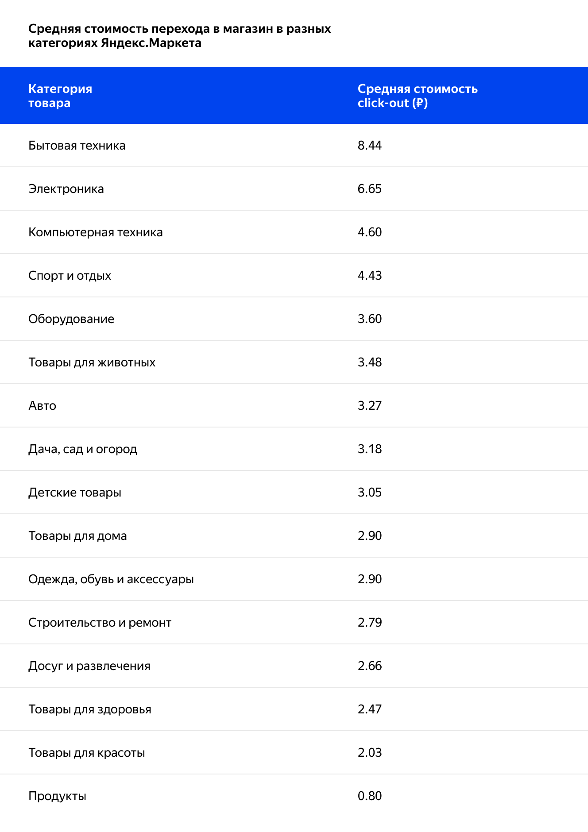
Task: Select the 'Детские товары' category
Action: [75, 493]
